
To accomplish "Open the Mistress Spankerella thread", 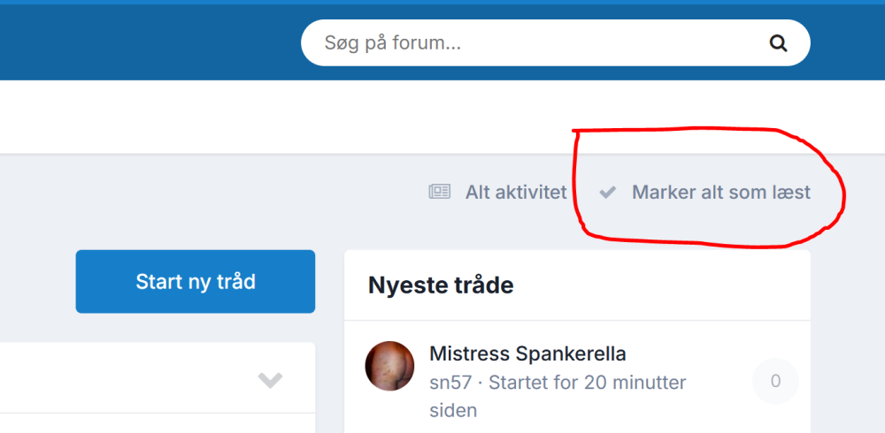I will 527,354.
